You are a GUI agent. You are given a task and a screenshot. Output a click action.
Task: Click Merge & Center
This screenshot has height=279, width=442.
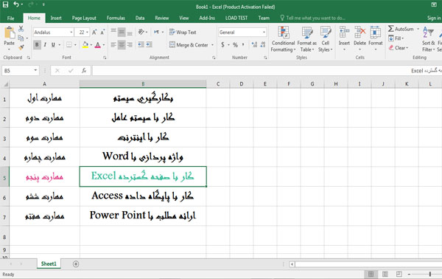189,45
